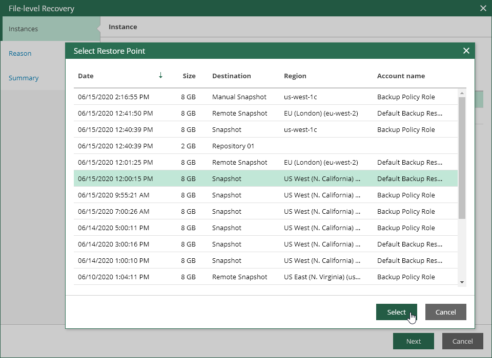Sort by the Region column header
The image size is (492, 358).
point(295,76)
